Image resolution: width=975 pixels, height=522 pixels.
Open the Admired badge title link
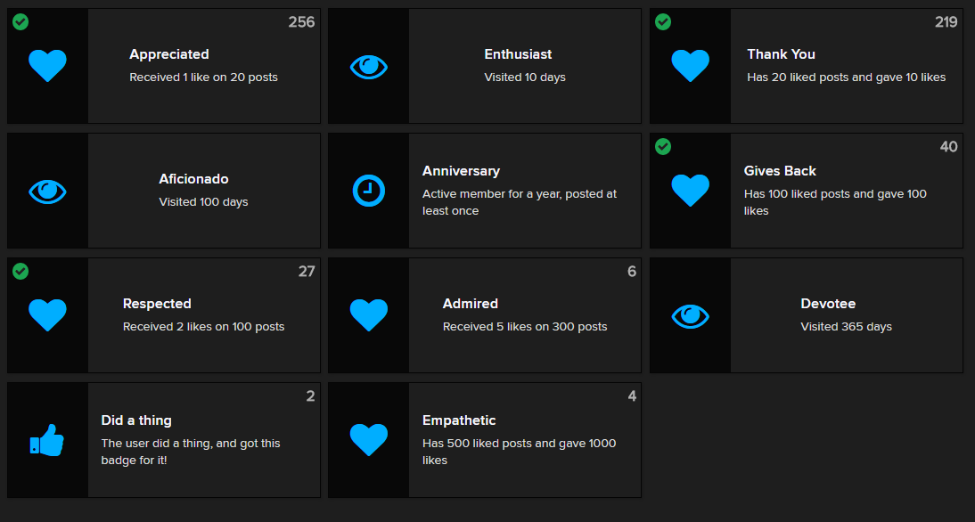(x=471, y=304)
